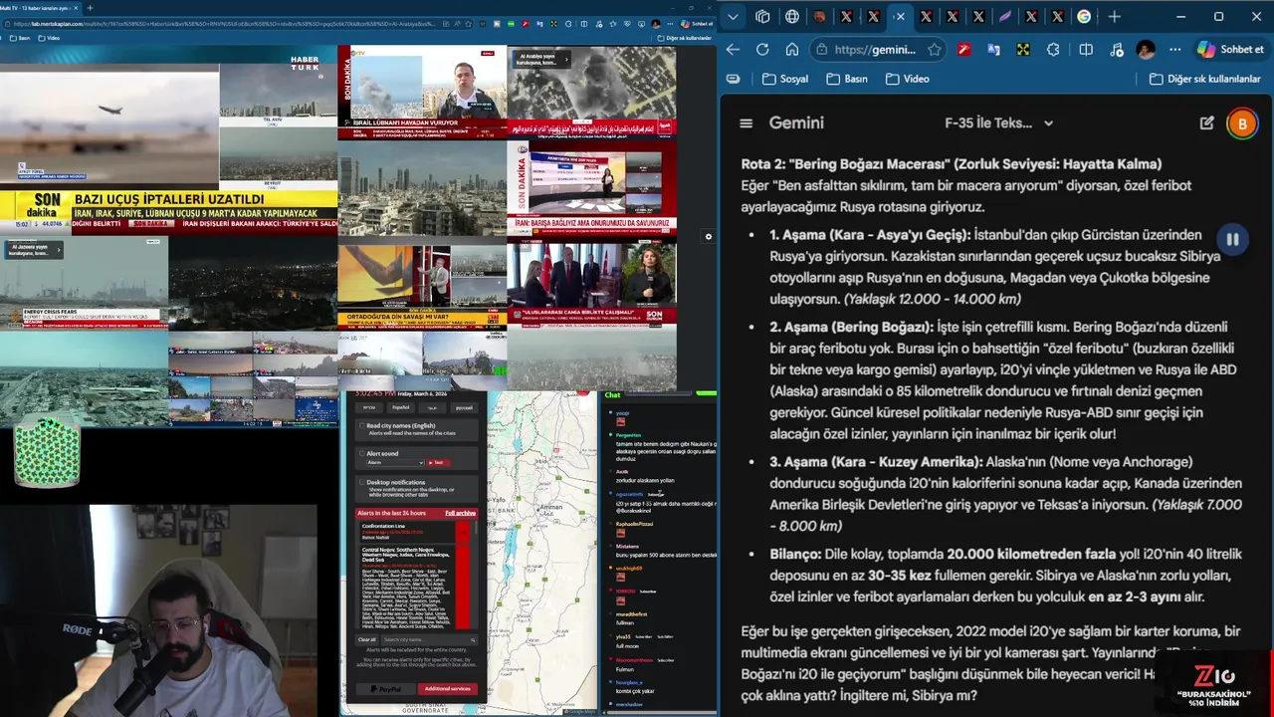Close the Multi TV browser tab
The width and height of the screenshot is (1274, 717).
pos(75,8)
